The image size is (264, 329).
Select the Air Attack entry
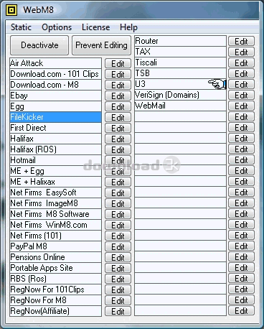(55, 63)
